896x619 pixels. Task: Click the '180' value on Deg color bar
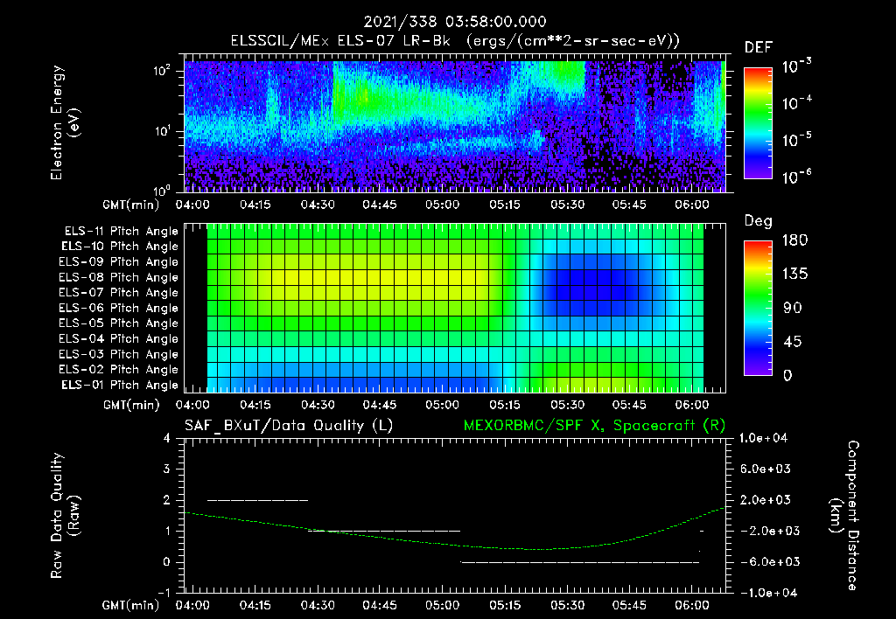(794, 240)
